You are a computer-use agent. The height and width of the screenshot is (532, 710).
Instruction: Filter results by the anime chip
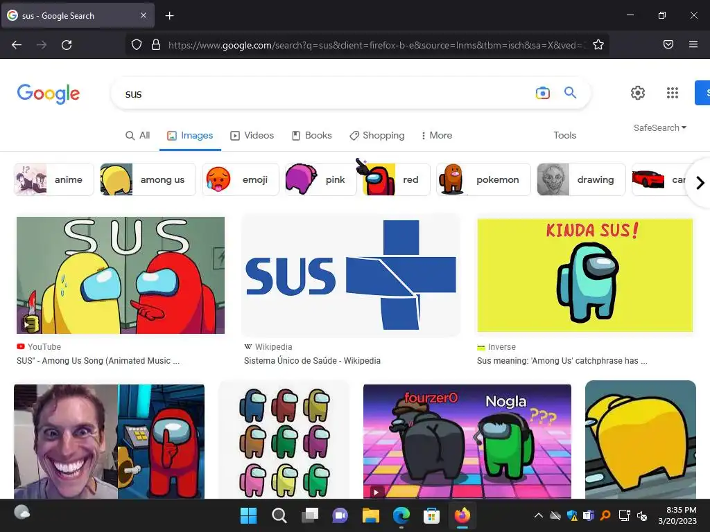tap(54, 179)
